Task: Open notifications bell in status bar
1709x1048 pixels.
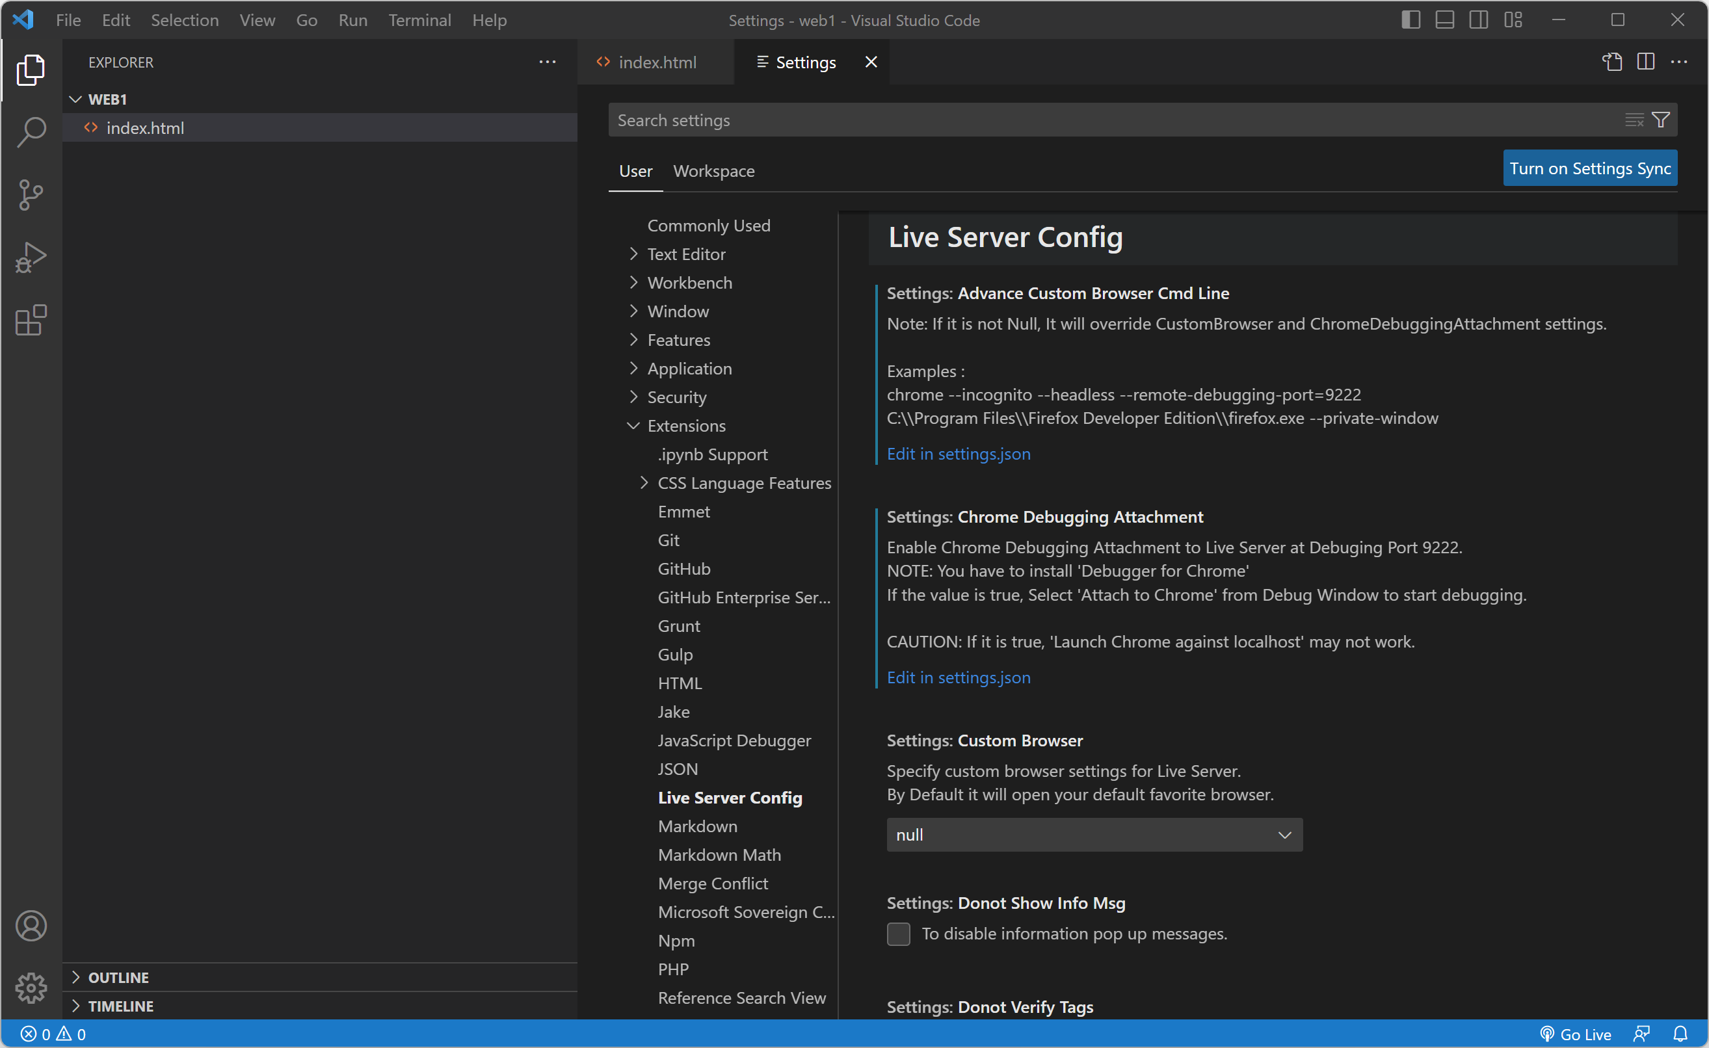Action: tap(1680, 1034)
